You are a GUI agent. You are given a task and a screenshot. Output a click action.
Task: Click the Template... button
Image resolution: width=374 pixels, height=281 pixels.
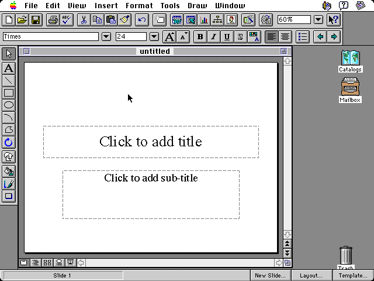pos(353,276)
